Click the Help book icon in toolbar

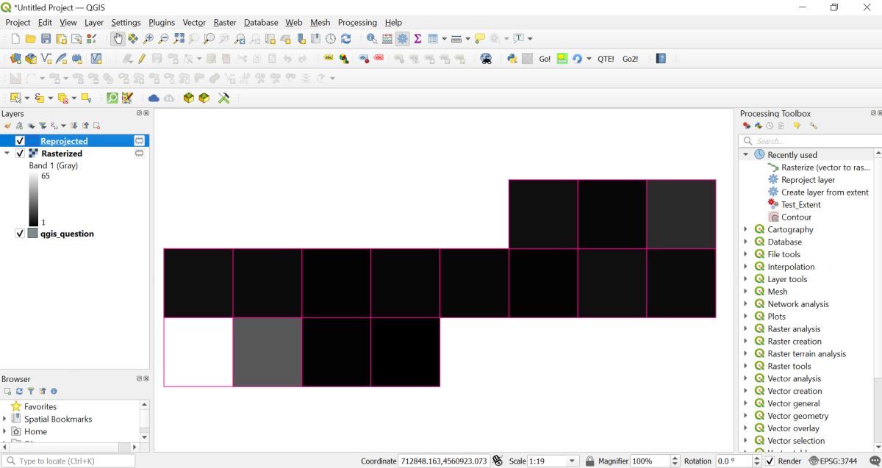point(661,59)
